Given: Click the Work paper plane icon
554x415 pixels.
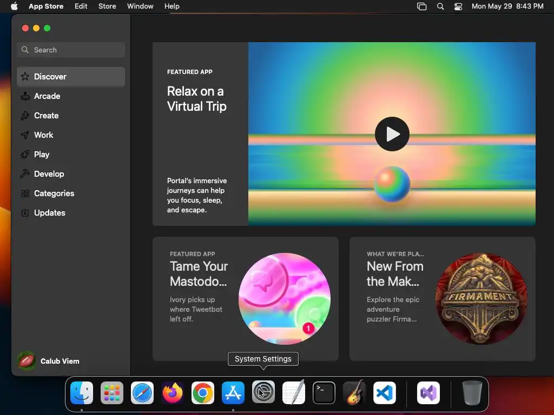Looking at the screenshot, I should click(x=25, y=135).
